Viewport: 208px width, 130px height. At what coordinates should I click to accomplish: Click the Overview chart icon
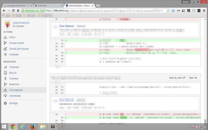coord(5,67)
